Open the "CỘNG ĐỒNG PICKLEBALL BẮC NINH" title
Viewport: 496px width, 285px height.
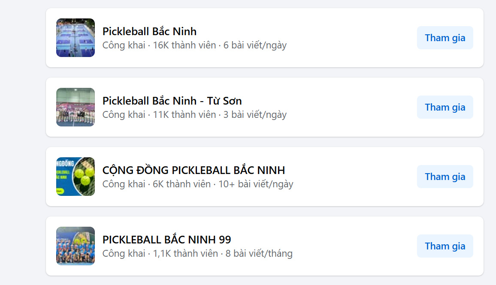click(x=194, y=170)
